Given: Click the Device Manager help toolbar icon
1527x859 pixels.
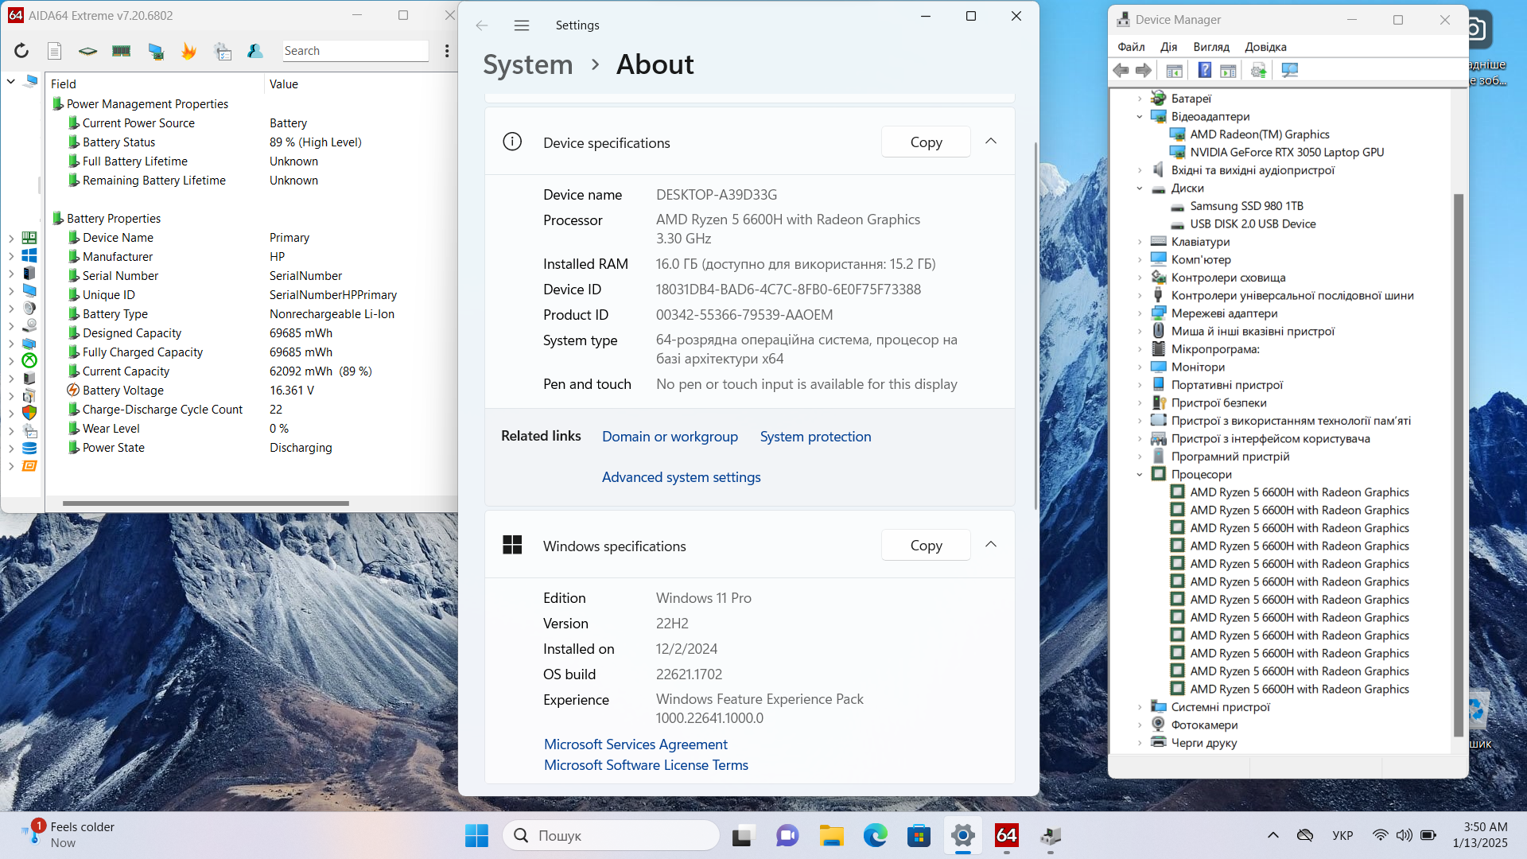Looking at the screenshot, I should click(1205, 71).
